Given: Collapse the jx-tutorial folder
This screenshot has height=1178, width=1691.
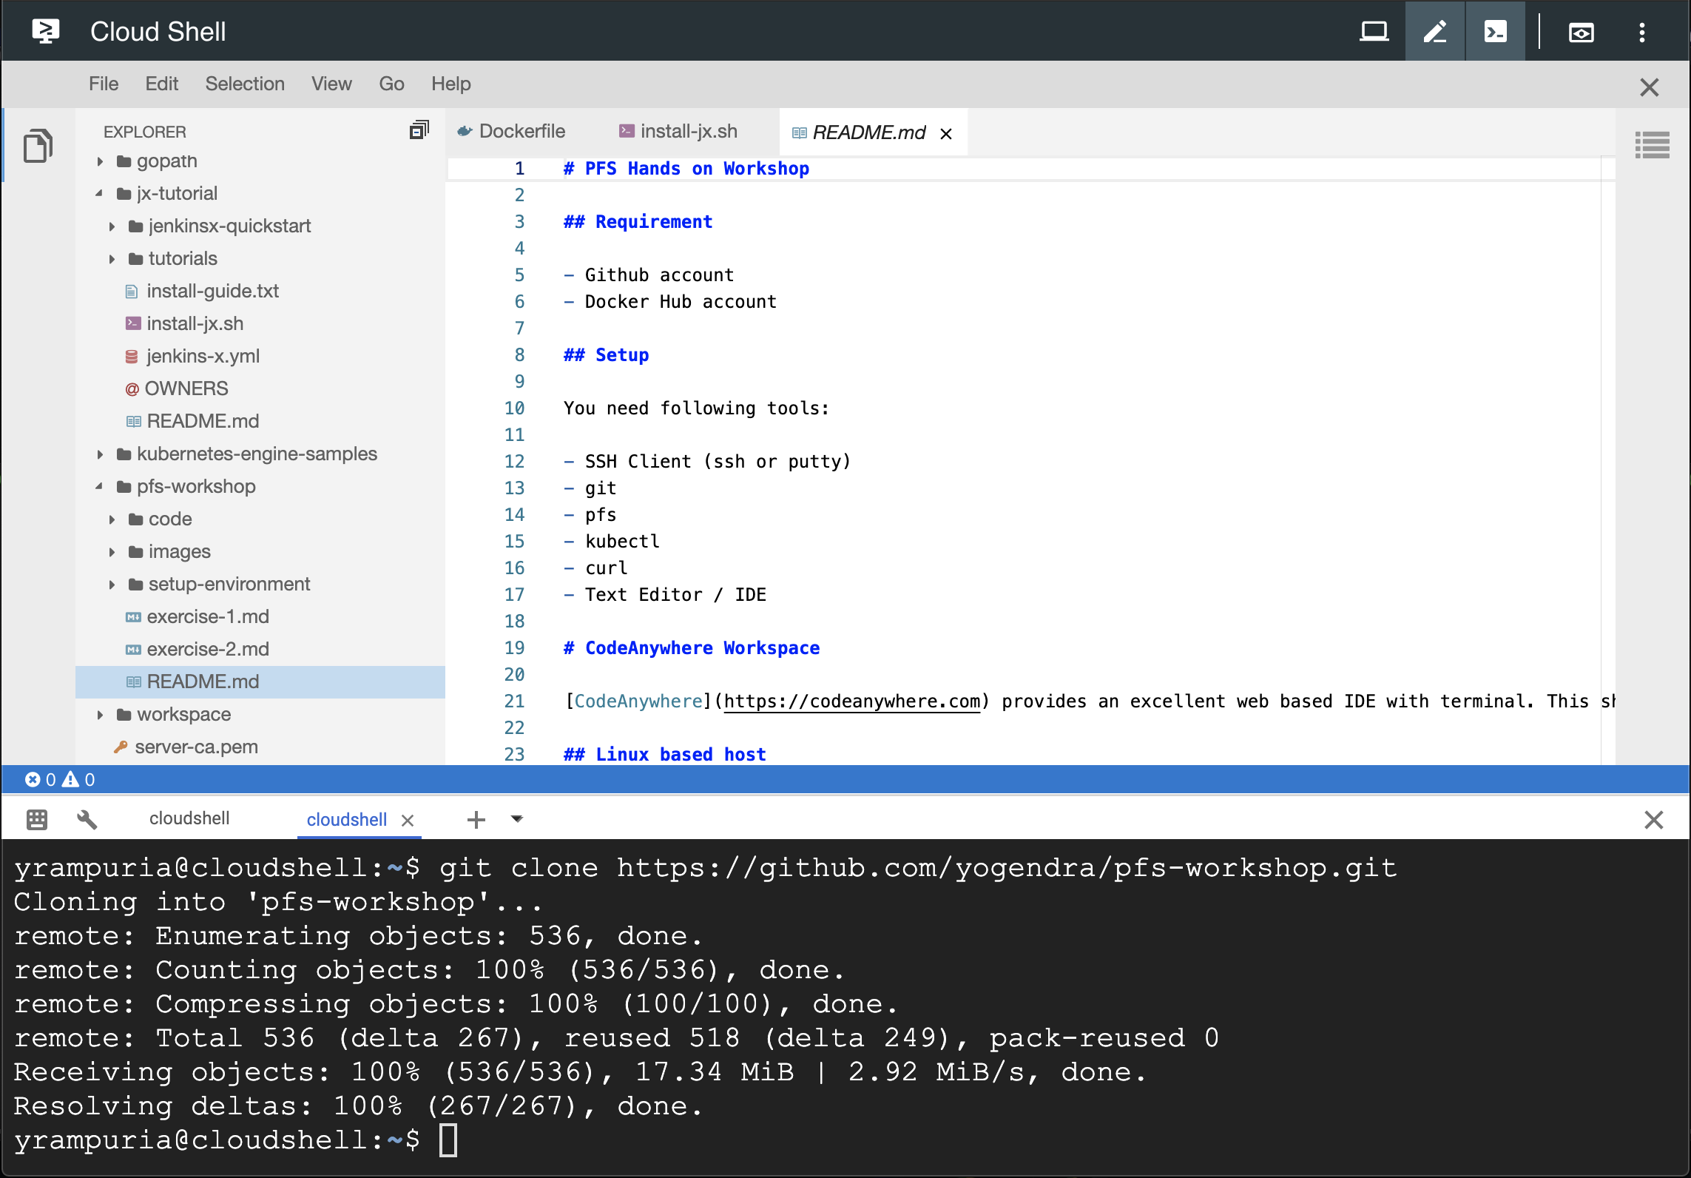Looking at the screenshot, I should click(100, 194).
